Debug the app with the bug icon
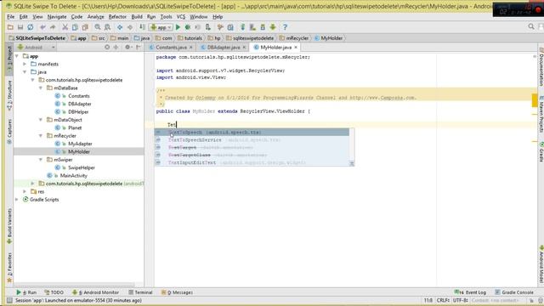Viewport: 544px width, 306px height. (188, 27)
